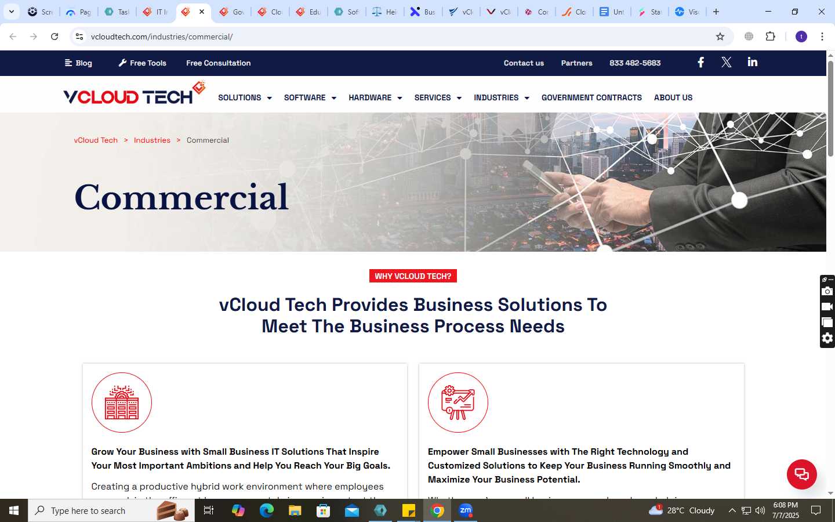Viewport: 835px width, 522px height.
Task: Click the URL address bar
Action: pyautogui.click(x=400, y=37)
